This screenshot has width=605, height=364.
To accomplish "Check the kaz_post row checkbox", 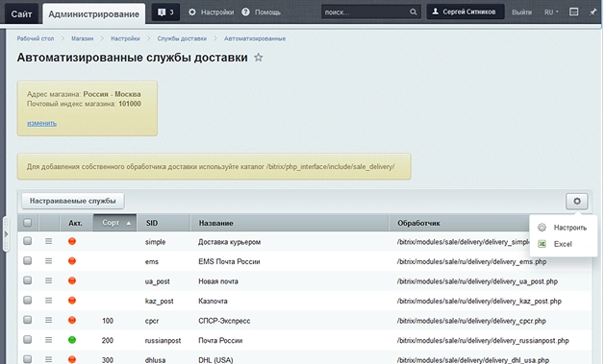I will [x=27, y=300].
